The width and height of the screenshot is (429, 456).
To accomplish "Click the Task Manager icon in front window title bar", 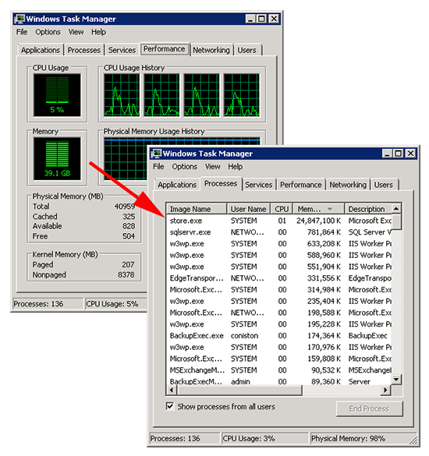I will point(157,154).
